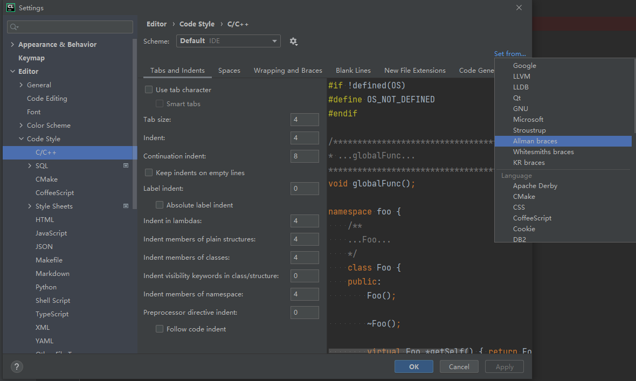Click the Apply button
This screenshot has width=636, height=381.
(504, 367)
